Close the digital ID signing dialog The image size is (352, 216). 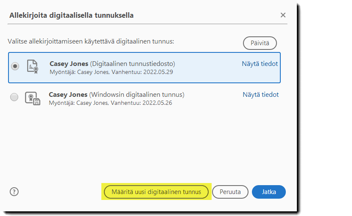coord(283,15)
